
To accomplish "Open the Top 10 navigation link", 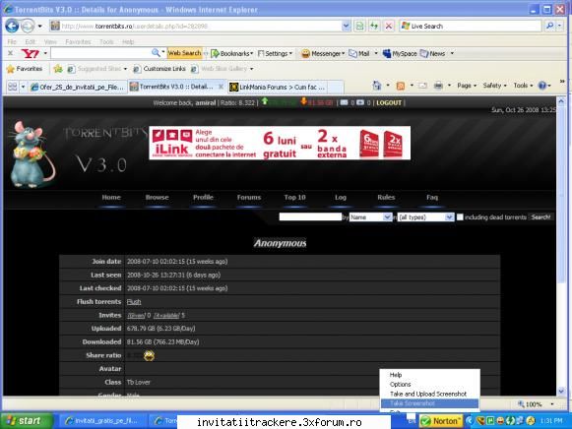I will click(294, 197).
